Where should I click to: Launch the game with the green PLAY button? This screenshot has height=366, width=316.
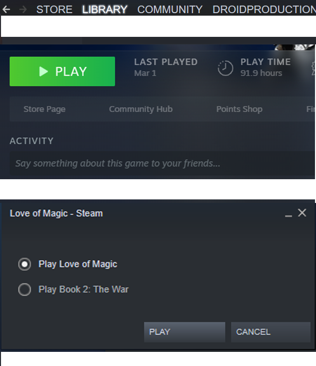tap(62, 71)
